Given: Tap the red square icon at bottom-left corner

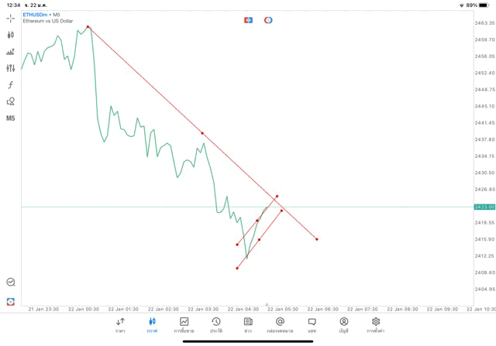Looking at the screenshot, I should coord(11,301).
